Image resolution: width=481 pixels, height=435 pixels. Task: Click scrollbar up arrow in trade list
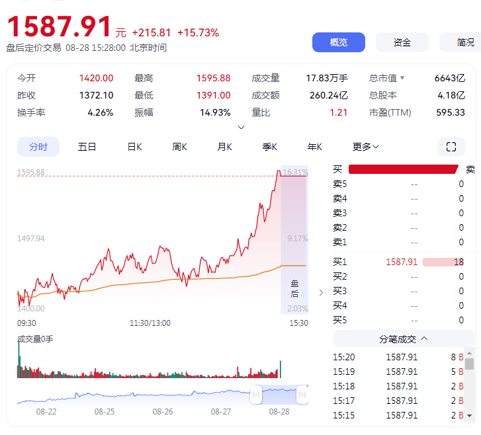pos(469,354)
